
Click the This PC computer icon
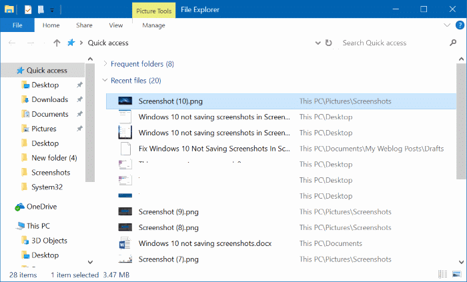(20, 226)
